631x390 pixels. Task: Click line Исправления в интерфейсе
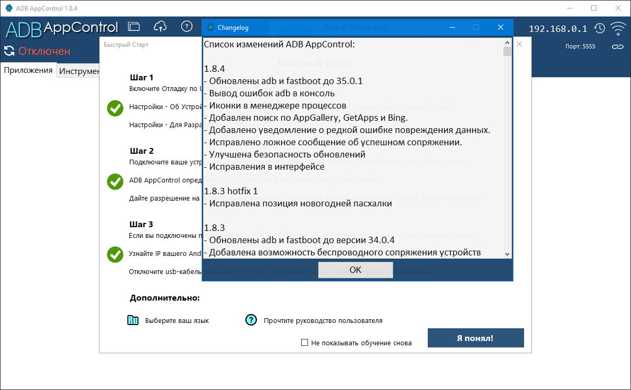click(x=264, y=167)
